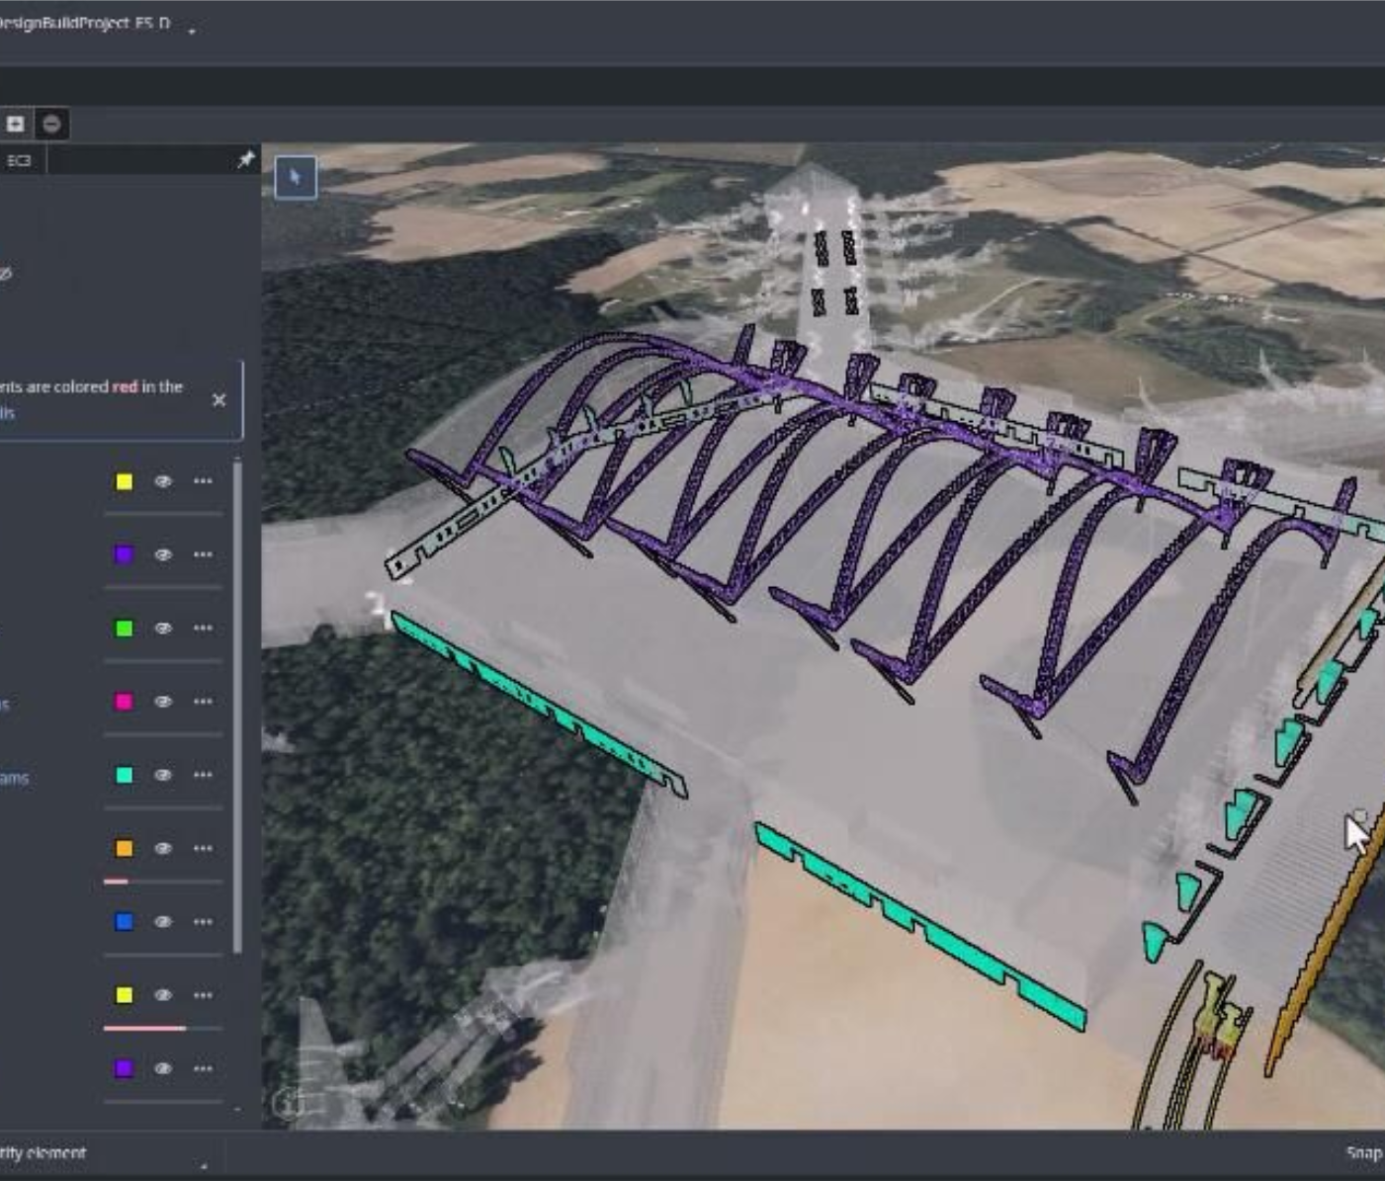Viewport: 1385px width, 1181px height.
Task: Pin the side panel with pushpin icon
Action: [x=246, y=159]
